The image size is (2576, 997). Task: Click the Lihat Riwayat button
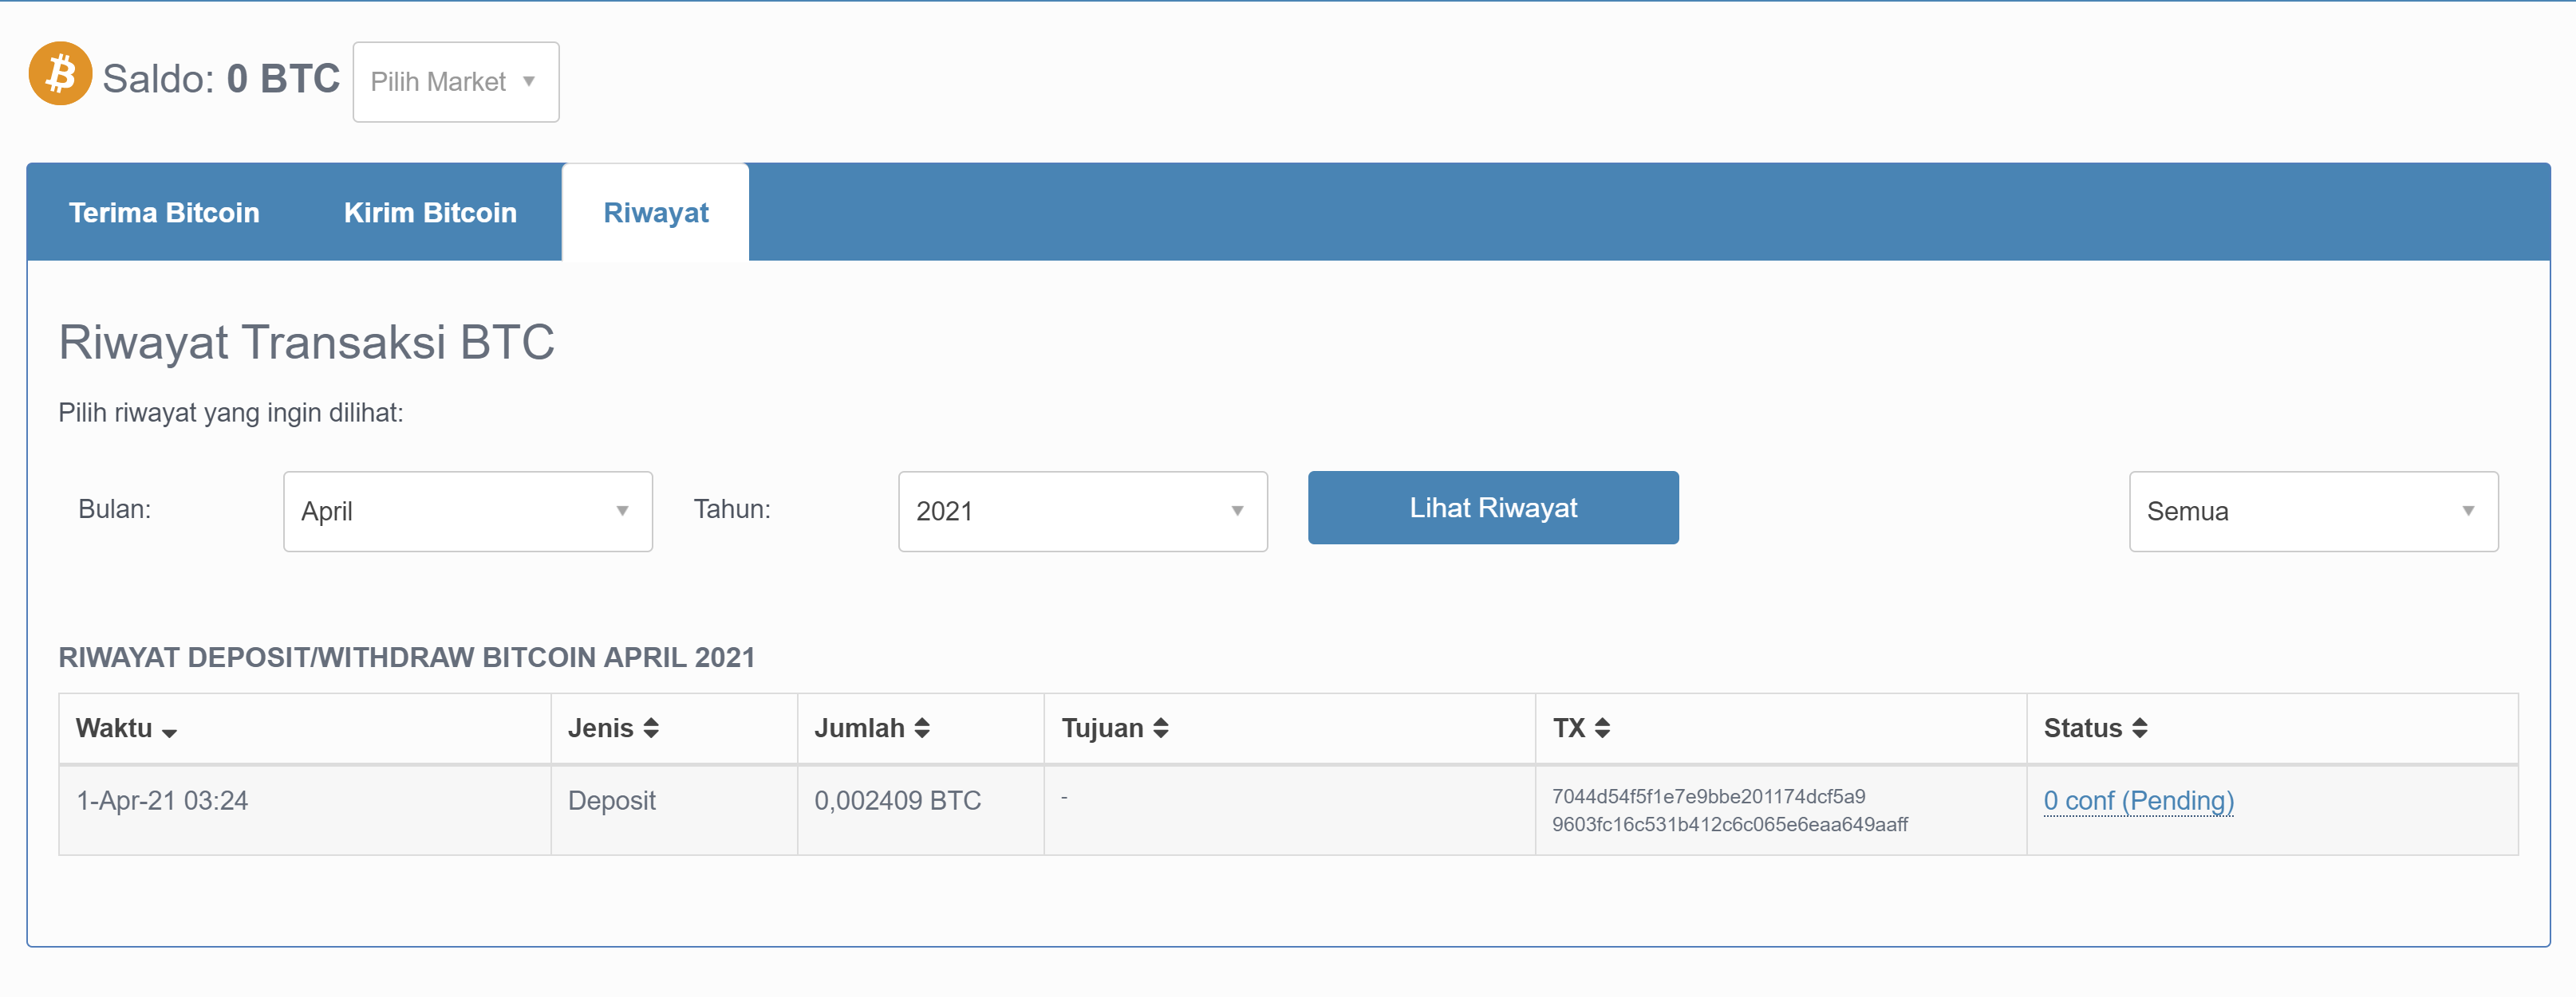(1493, 508)
